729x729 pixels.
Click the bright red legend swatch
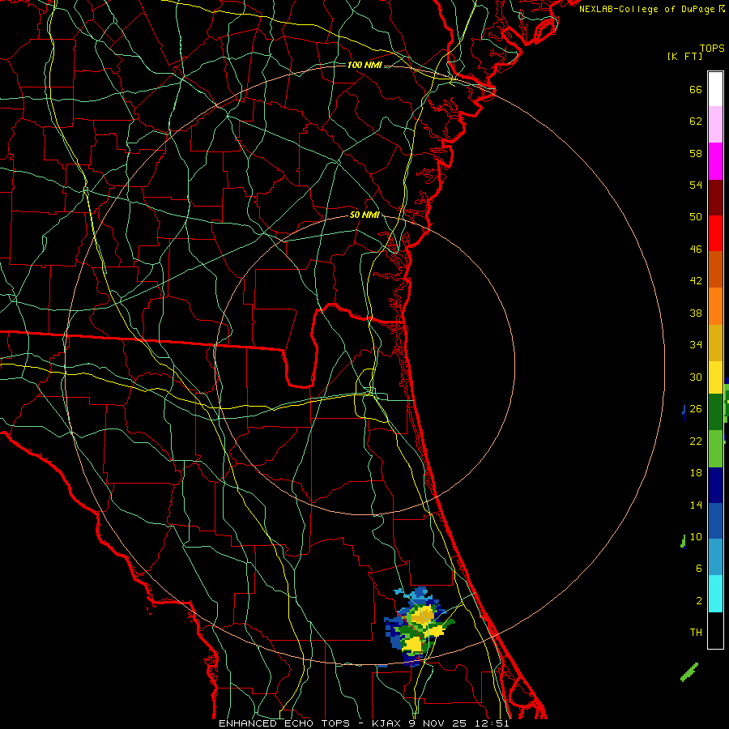(715, 233)
